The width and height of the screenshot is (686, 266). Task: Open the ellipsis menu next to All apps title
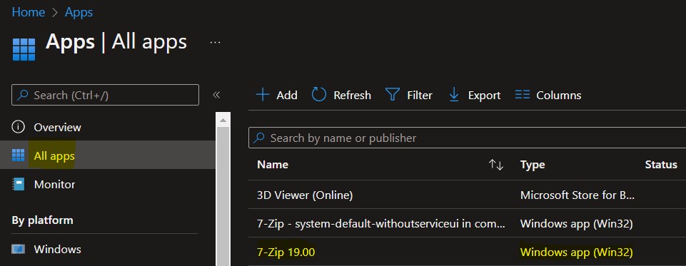pos(215,42)
